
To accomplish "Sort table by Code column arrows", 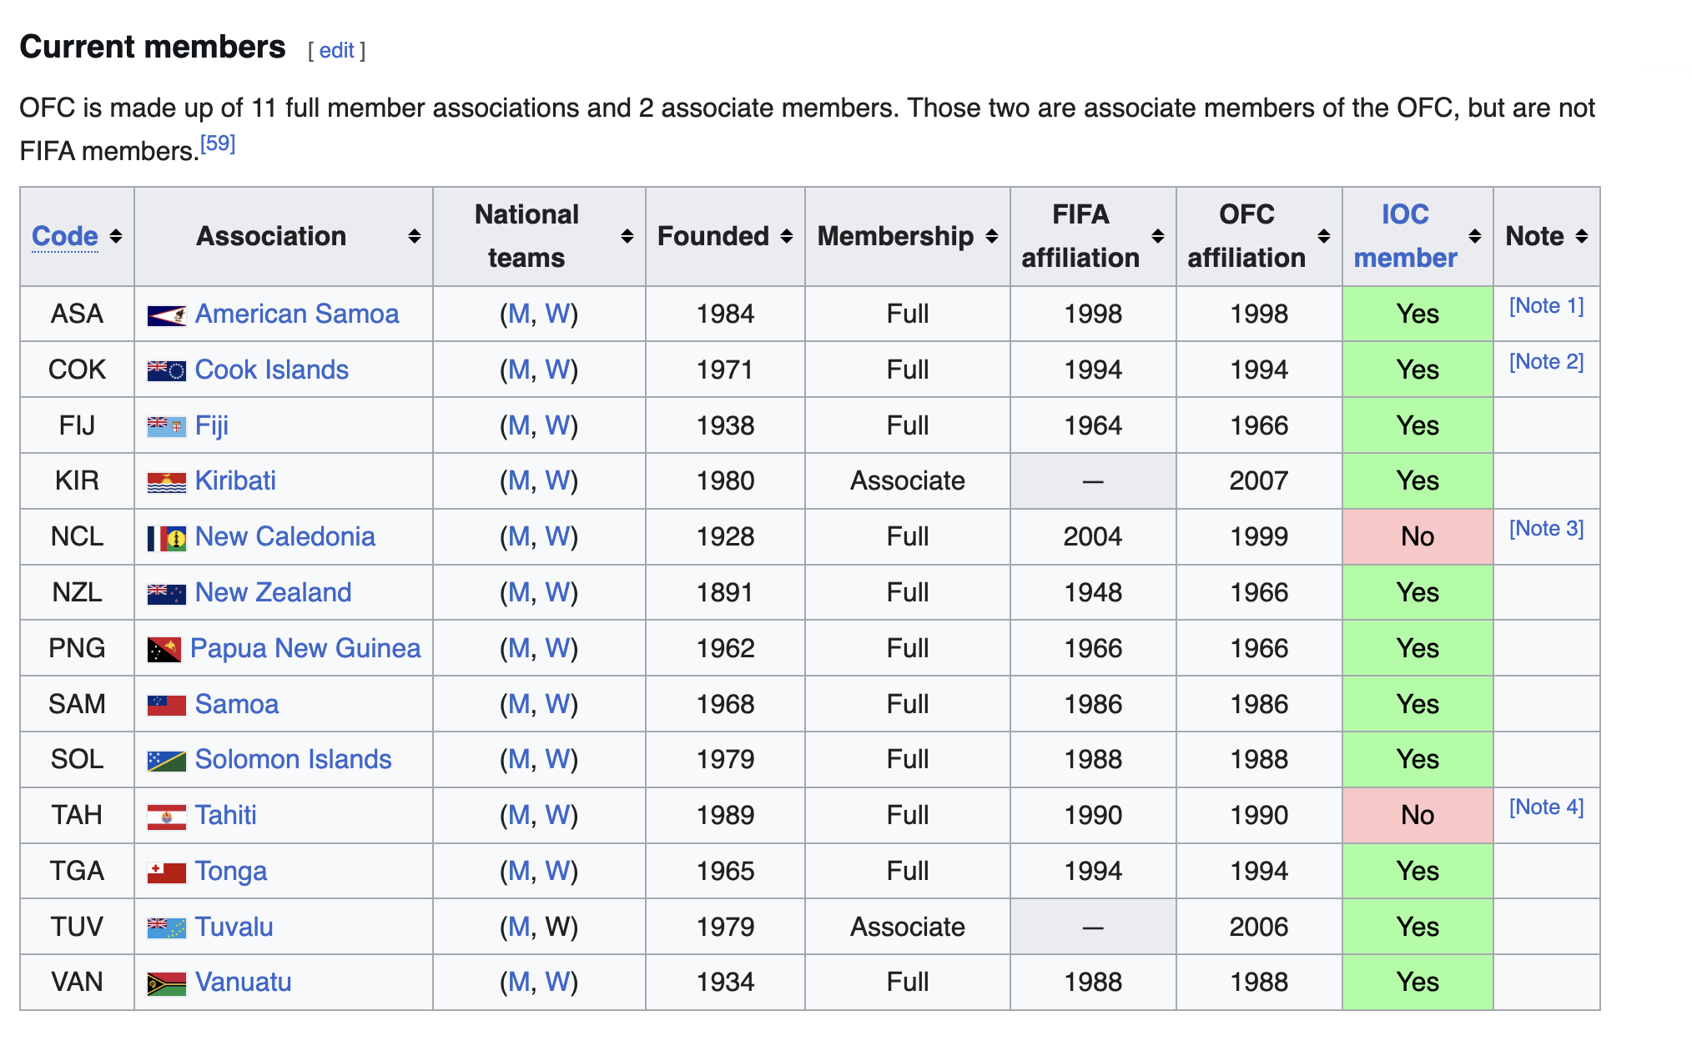I will click(116, 237).
